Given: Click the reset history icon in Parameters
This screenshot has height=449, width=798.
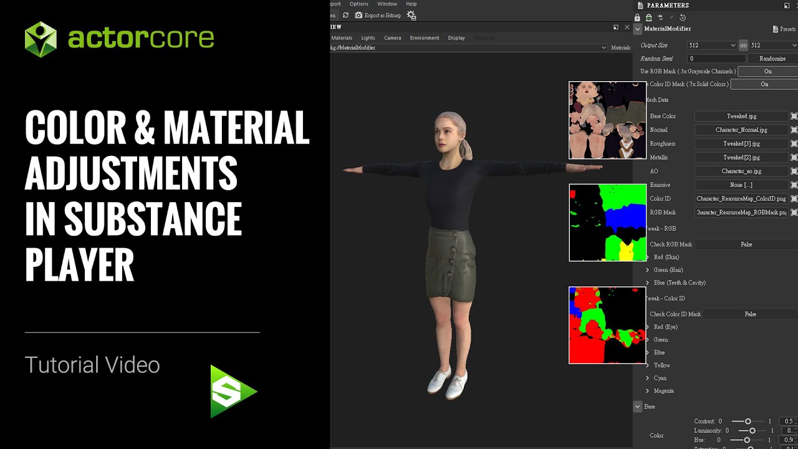Looking at the screenshot, I should (x=683, y=17).
